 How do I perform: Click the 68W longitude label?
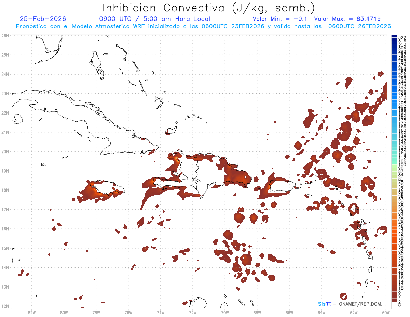[257, 312]
